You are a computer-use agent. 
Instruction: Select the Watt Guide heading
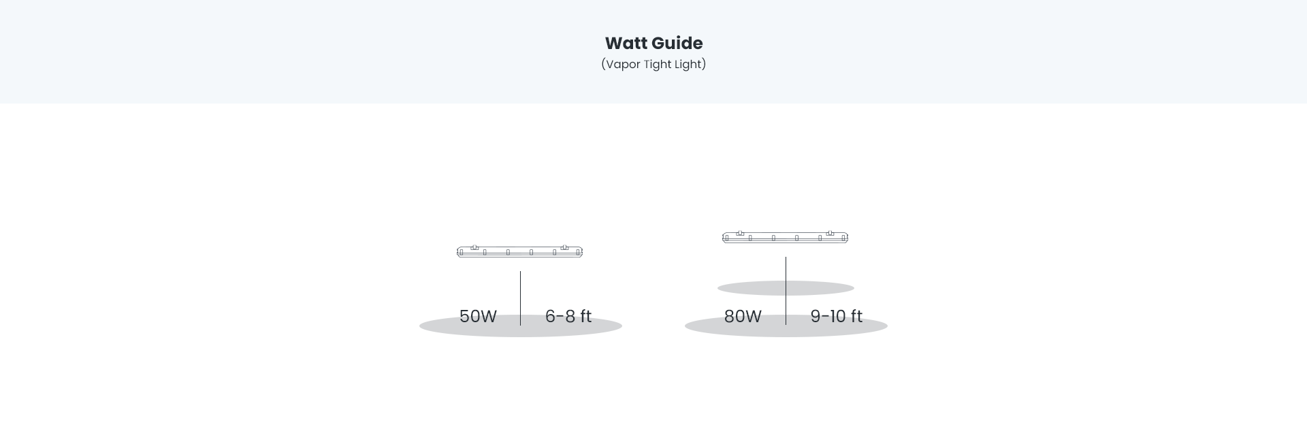[x=653, y=43]
